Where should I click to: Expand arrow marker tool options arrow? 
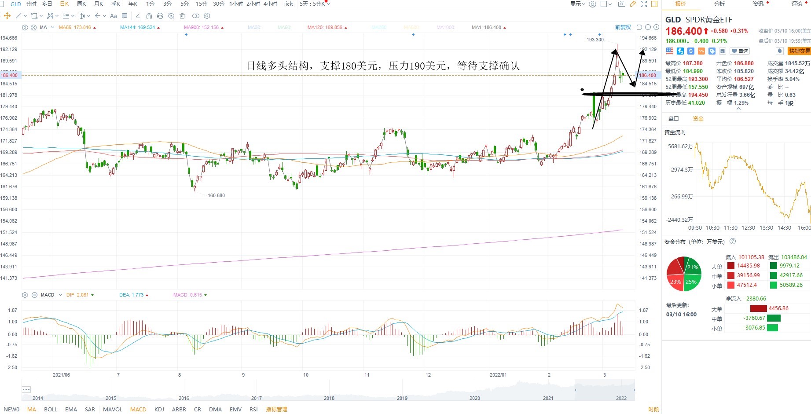pyautogui.click(x=104, y=16)
